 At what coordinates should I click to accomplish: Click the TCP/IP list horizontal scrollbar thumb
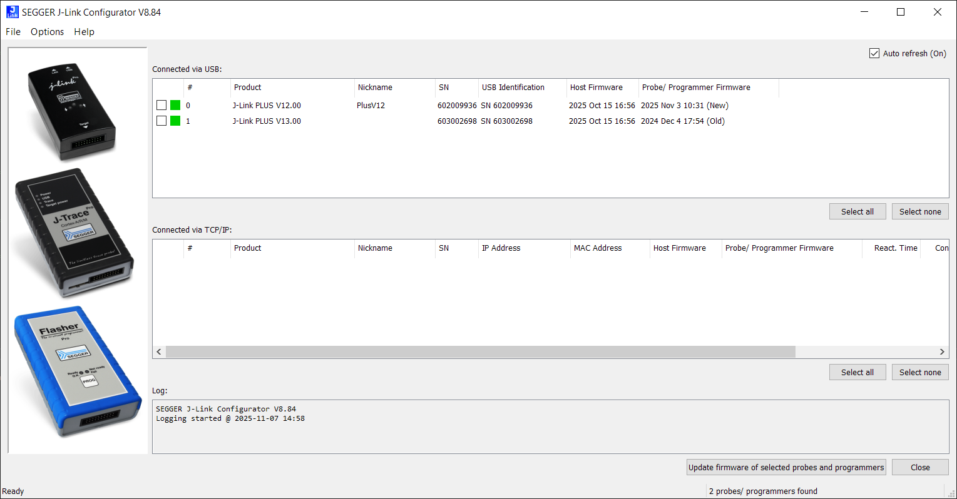480,352
